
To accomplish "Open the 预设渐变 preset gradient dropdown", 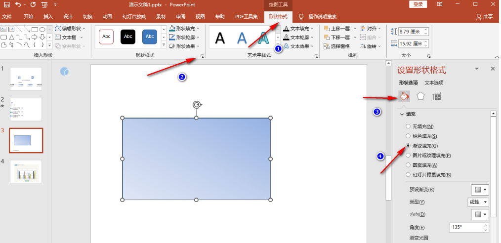I will click(480, 190).
